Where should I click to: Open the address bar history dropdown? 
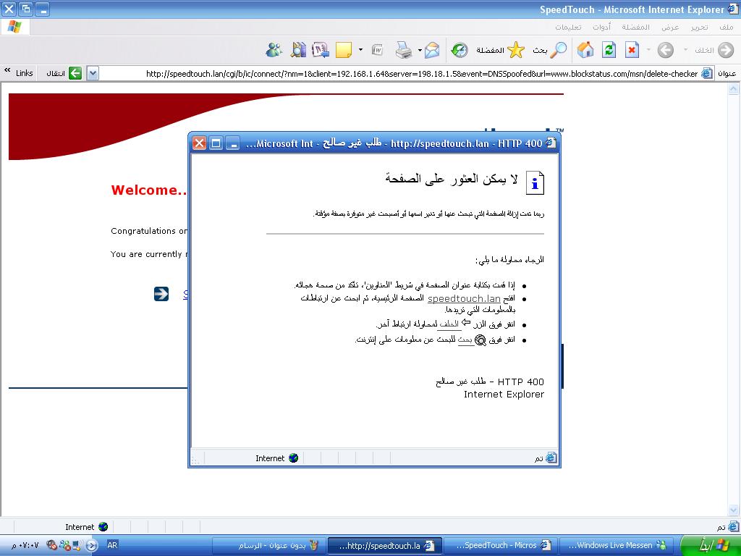(93, 73)
